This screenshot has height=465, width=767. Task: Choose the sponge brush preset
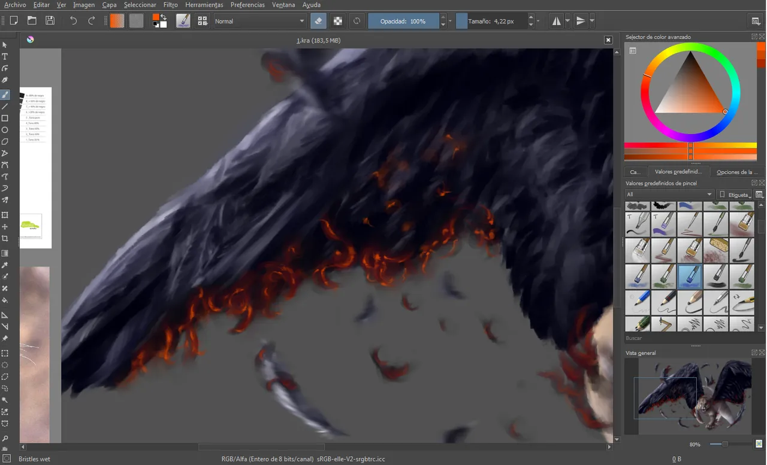(x=715, y=250)
